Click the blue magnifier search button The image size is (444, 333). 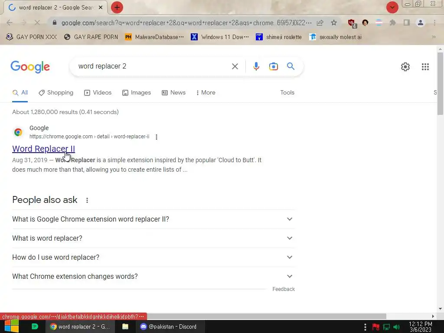(291, 66)
